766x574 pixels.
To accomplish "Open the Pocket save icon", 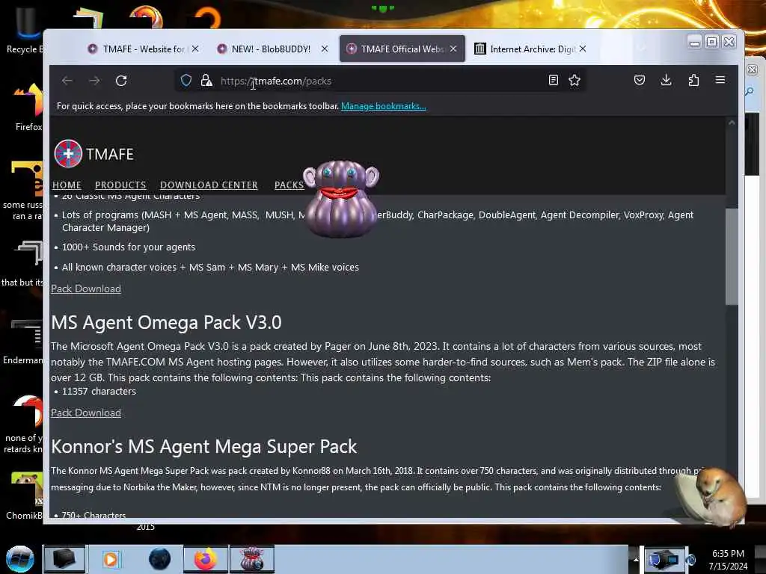I will (x=640, y=80).
